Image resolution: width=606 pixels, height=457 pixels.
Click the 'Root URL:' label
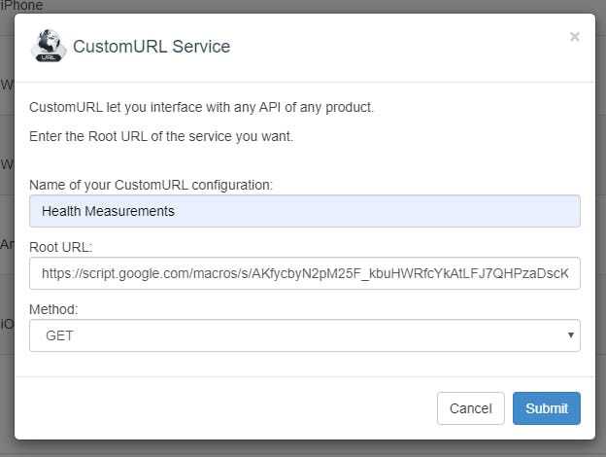click(x=58, y=248)
